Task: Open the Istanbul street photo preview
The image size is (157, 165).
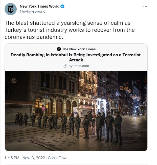Action: tap(76, 111)
